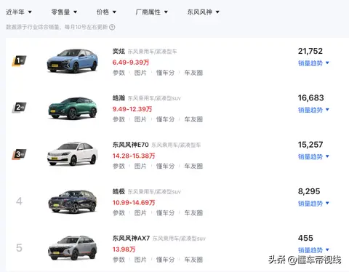
Task: Open the 价格 price filter dropdown
Action: click(106, 12)
